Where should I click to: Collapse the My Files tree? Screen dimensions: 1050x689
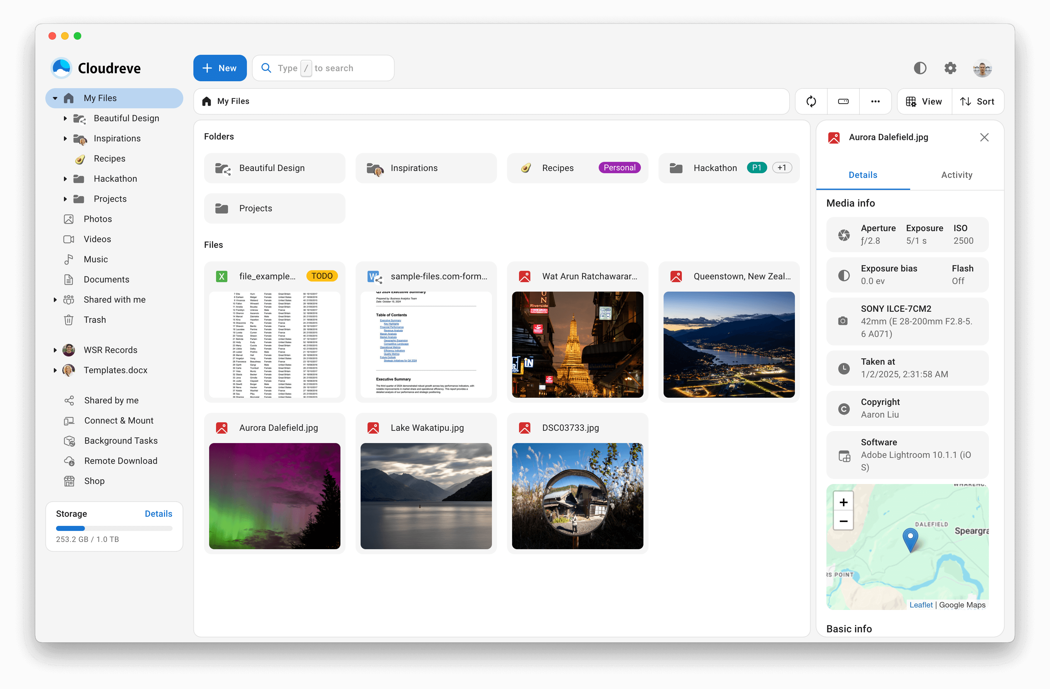click(x=55, y=98)
